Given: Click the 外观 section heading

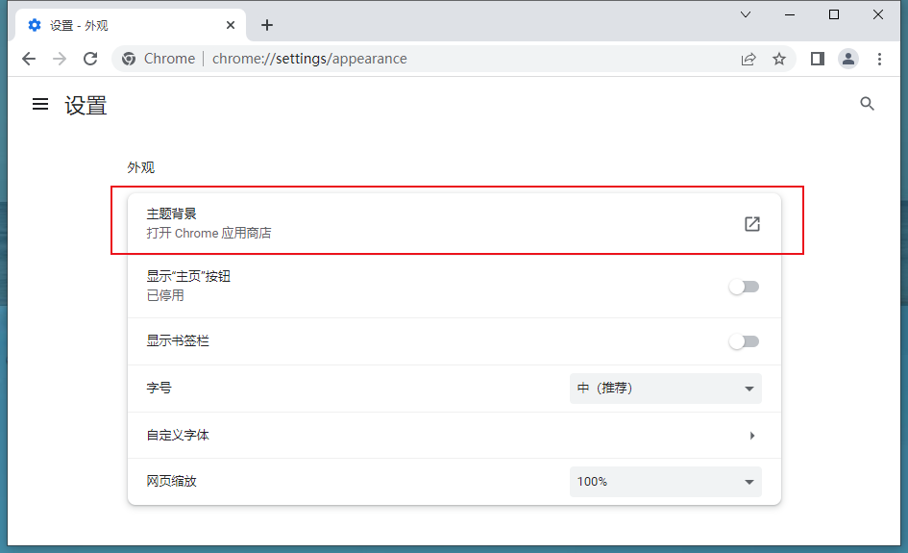Looking at the screenshot, I should coord(140,167).
